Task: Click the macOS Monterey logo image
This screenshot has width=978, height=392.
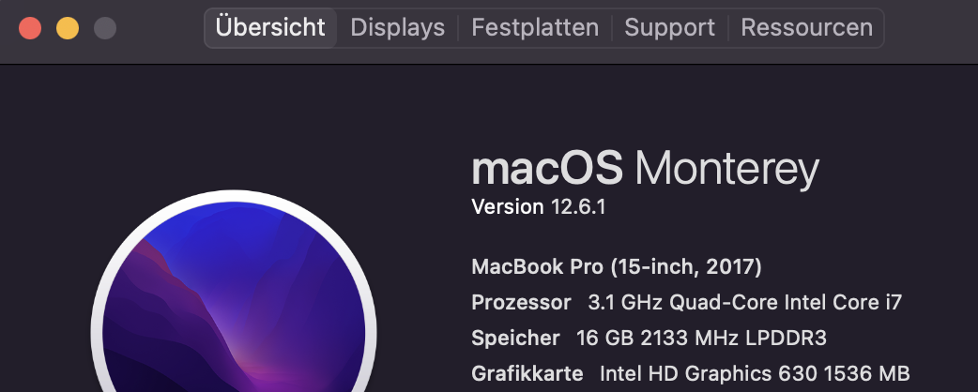Action: point(233,309)
